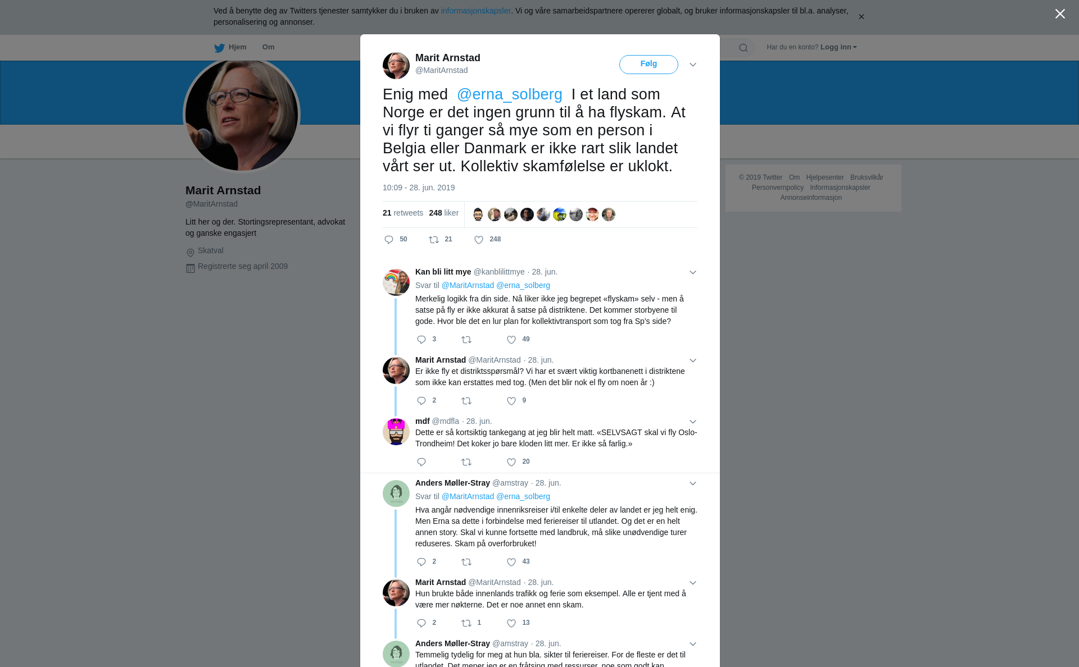The width and height of the screenshot is (1079, 667).
Task: Open the @erna_solberg mention in tweet
Action: pos(509,94)
